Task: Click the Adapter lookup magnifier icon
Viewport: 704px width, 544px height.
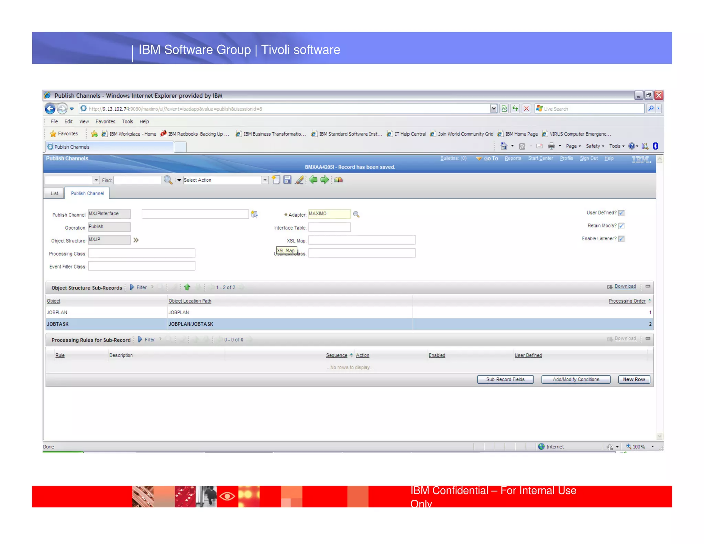Action: (x=356, y=214)
